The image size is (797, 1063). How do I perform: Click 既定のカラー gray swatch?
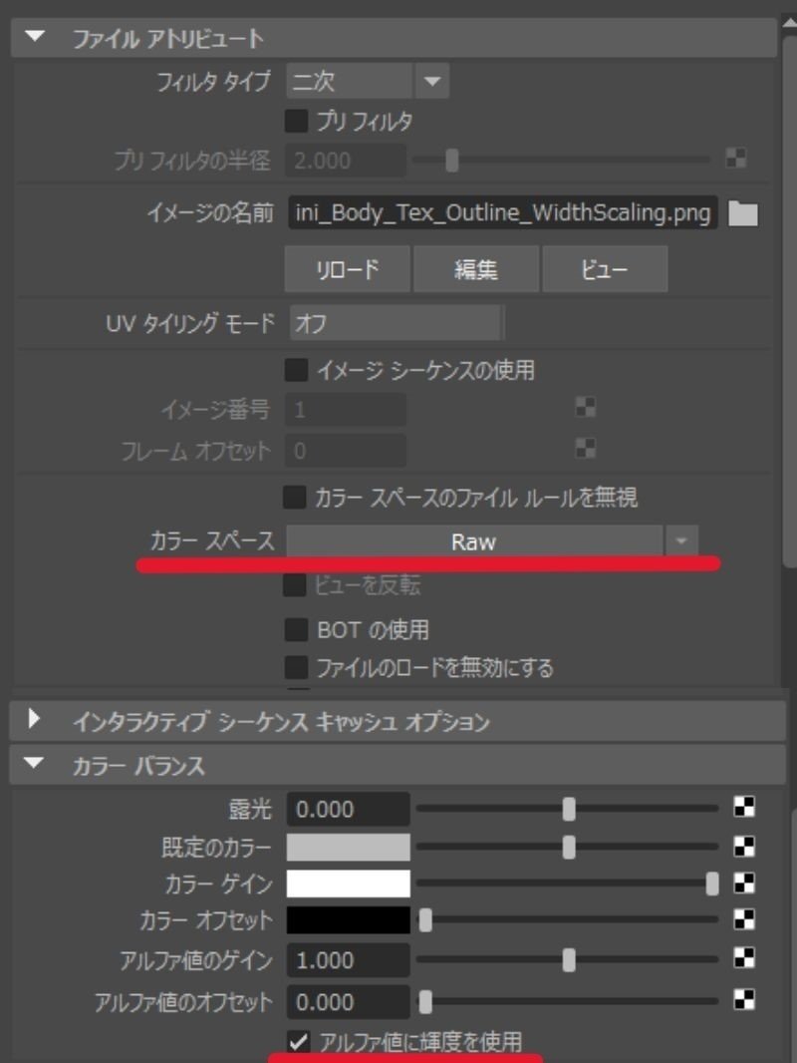[348, 848]
